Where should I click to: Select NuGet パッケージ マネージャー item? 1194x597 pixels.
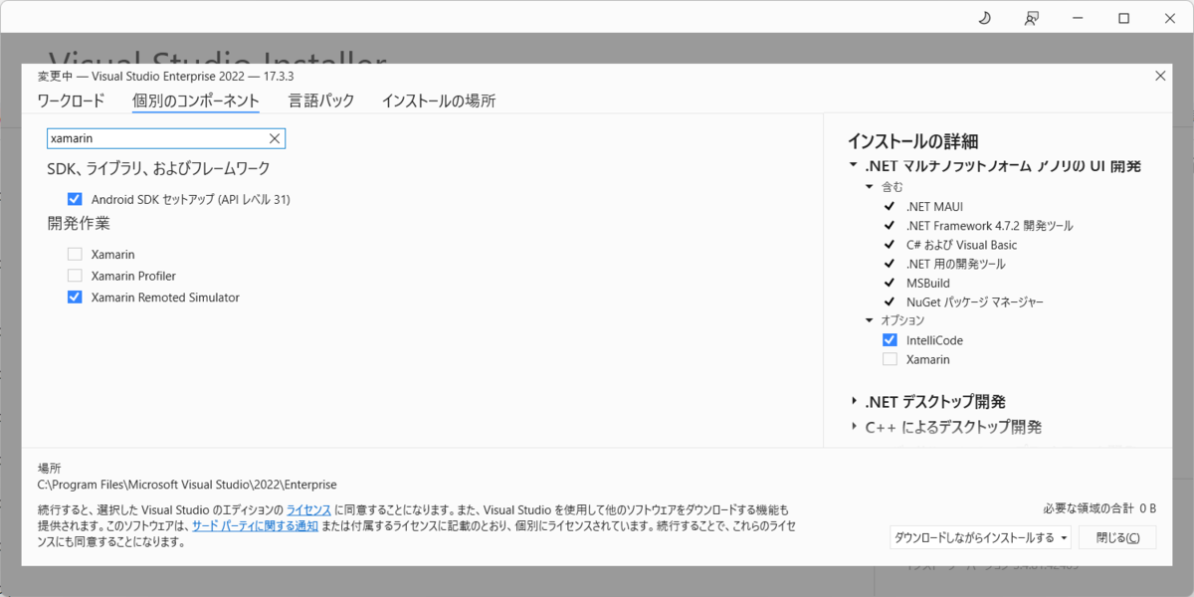(974, 301)
